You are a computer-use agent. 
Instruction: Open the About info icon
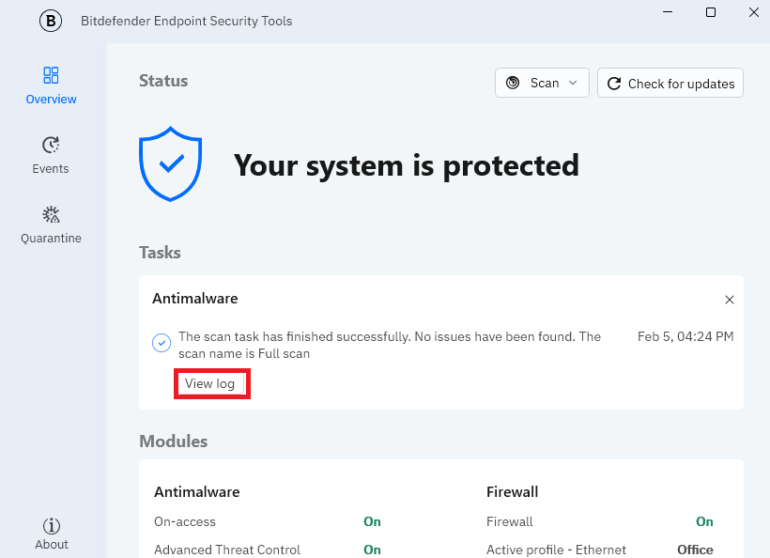coord(52,526)
